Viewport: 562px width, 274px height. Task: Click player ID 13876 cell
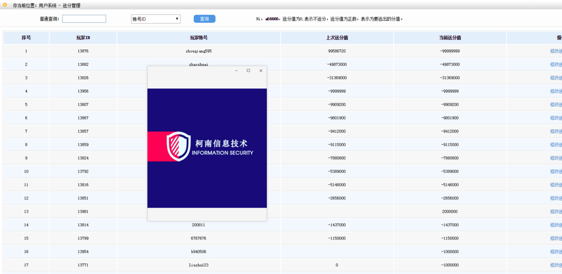[83, 51]
